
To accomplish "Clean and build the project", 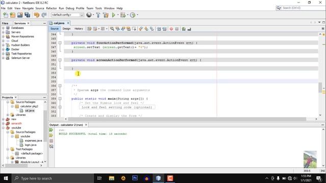I will [x=105, y=15].
